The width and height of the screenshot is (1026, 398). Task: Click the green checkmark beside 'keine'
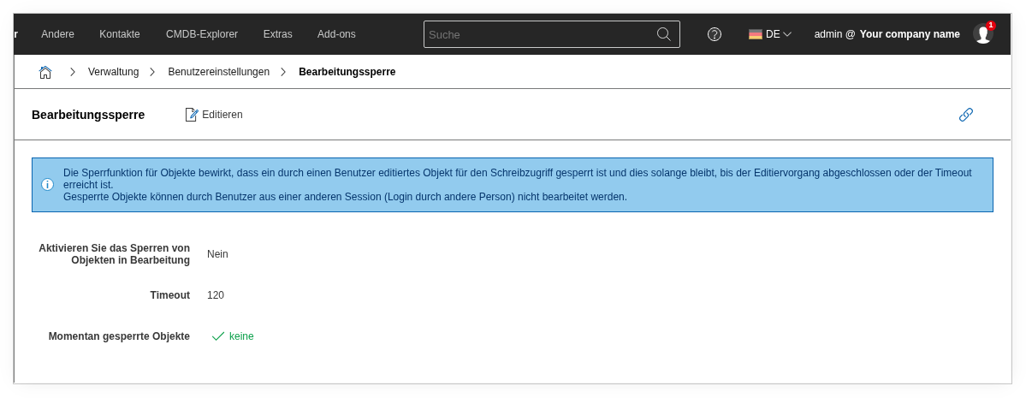(x=218, y=336)
